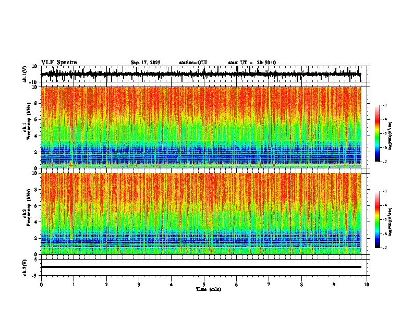This screenshot has width=413, height=319.
Task: Click time tick label "0" on bottom axis
Action: [41, 285]
